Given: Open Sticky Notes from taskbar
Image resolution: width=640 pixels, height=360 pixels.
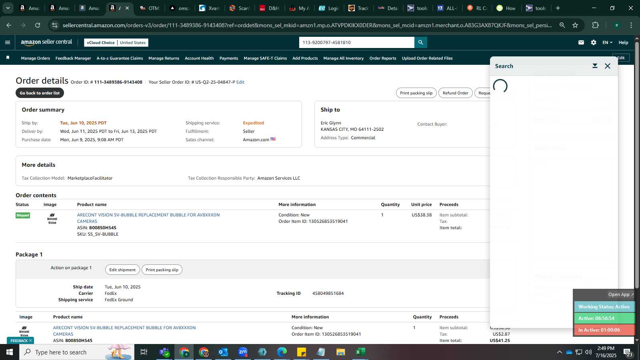Looking at the screenshot, I should click(302, 352).
